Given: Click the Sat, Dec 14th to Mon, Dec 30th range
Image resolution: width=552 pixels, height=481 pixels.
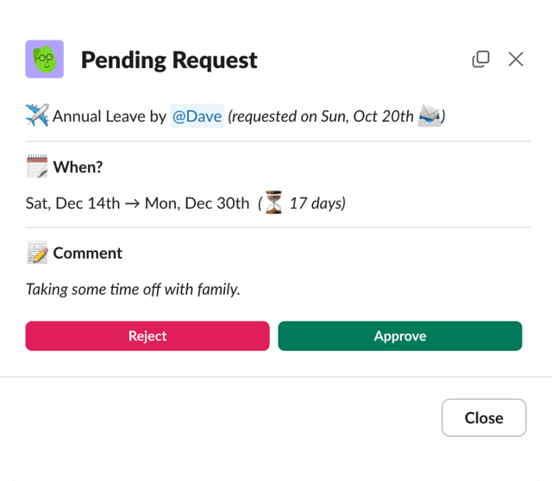Looking at the screenshot, I should [138, 204].
